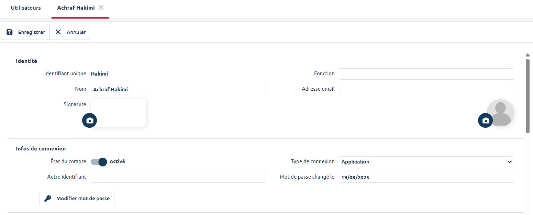The width and height of the screenshot is (533, 215).
Task: Click into the Adresse email field
Action: 426,89
